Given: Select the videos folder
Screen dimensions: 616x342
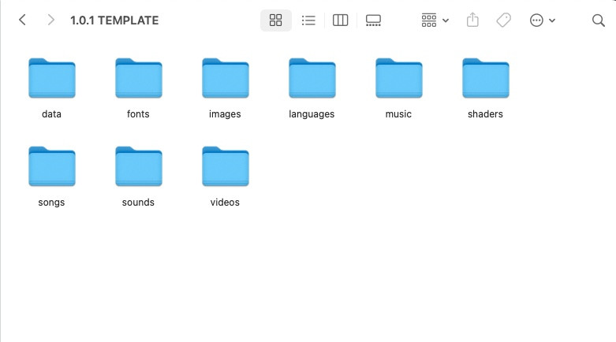Looking at the screenshot, I should tap(225, 166).
